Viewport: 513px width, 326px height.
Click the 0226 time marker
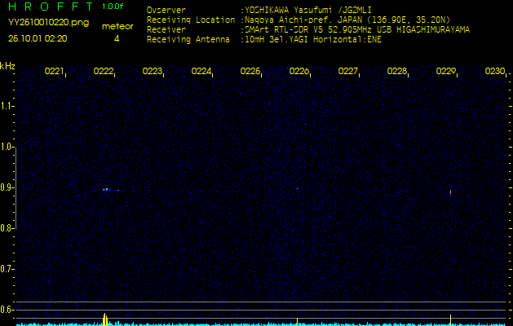pyautogui.click(x=299, y=71)
